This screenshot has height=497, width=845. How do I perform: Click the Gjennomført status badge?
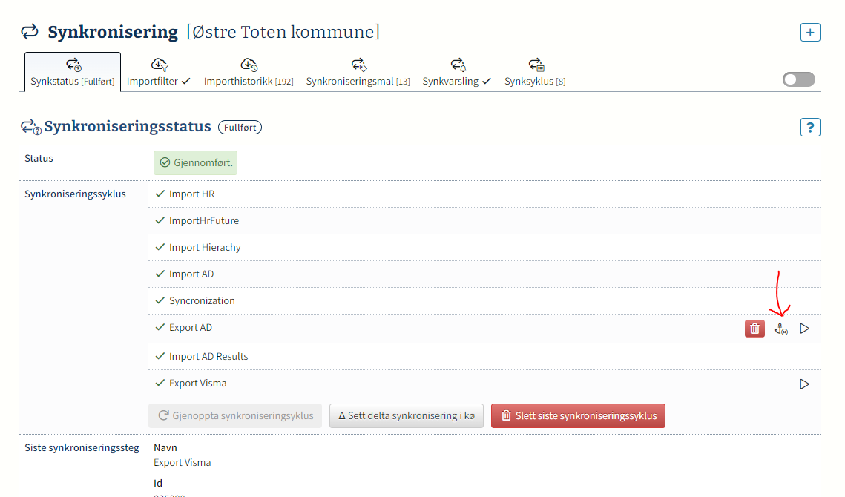pos(195,162)
